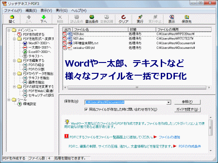Open the 実行(G) menu
Screen dimensions: 218x163
[x=61, y=10]
